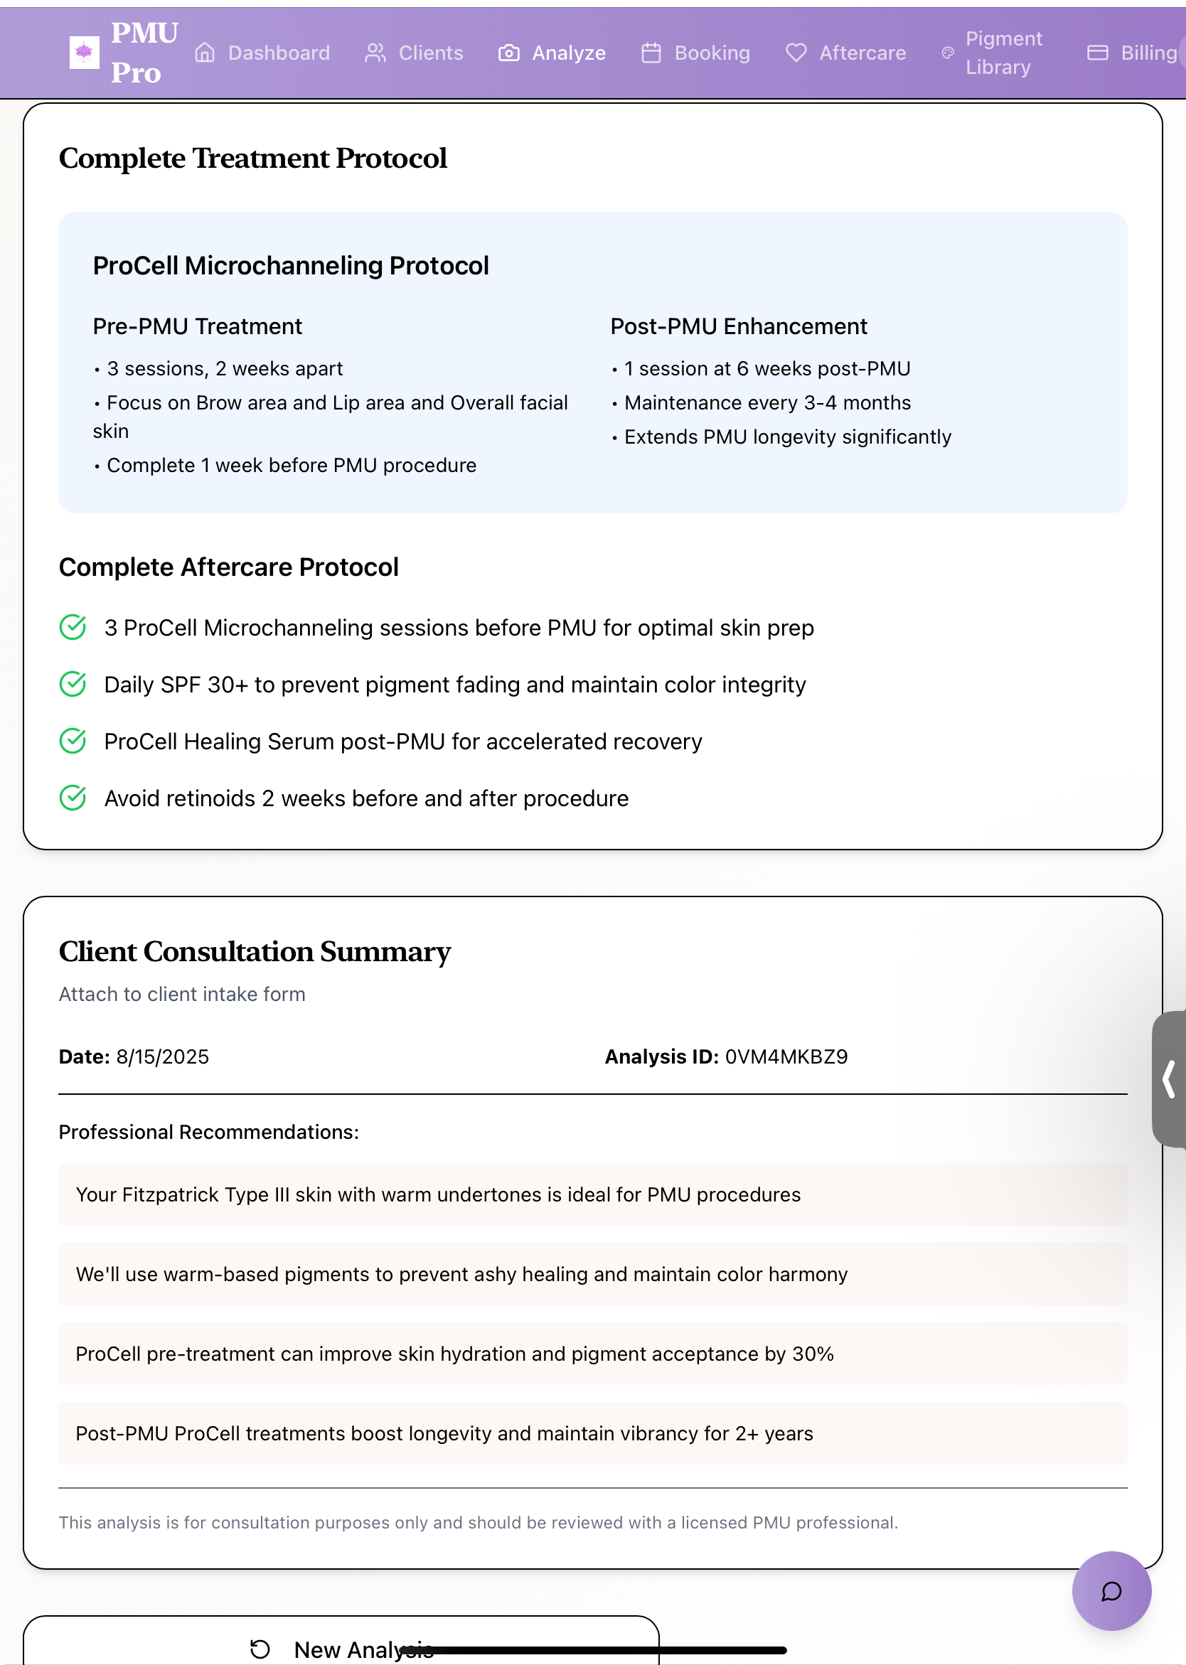Toggle the Daily SPF 30+ checkmark
1186x1665 pixels.
click(72, 684)
